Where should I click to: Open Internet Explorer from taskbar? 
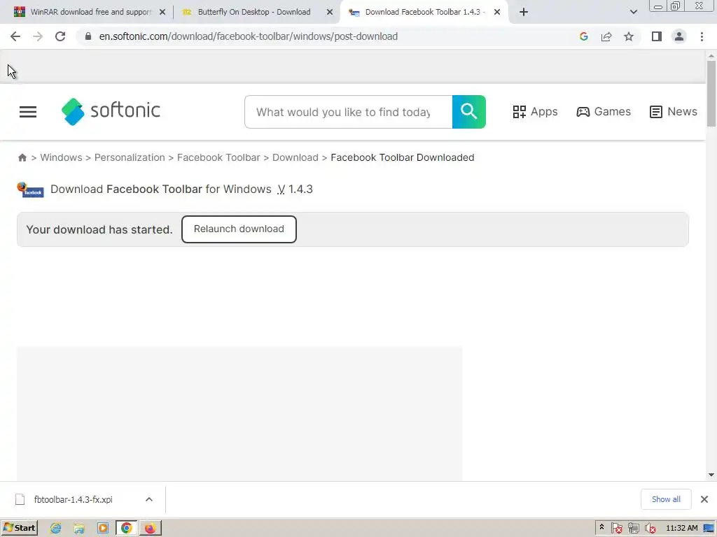point(56,529)
